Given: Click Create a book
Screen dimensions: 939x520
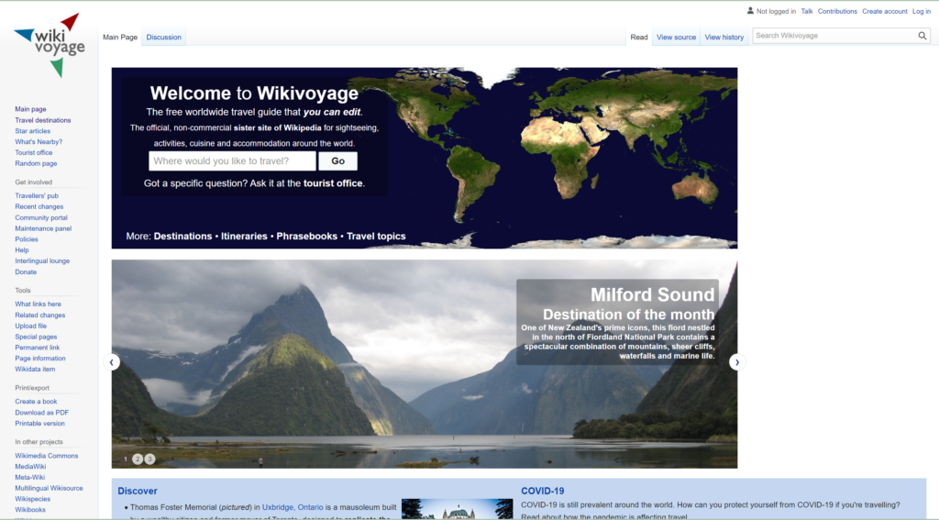Looking at the screenshot, I should [x=36, y=402].
